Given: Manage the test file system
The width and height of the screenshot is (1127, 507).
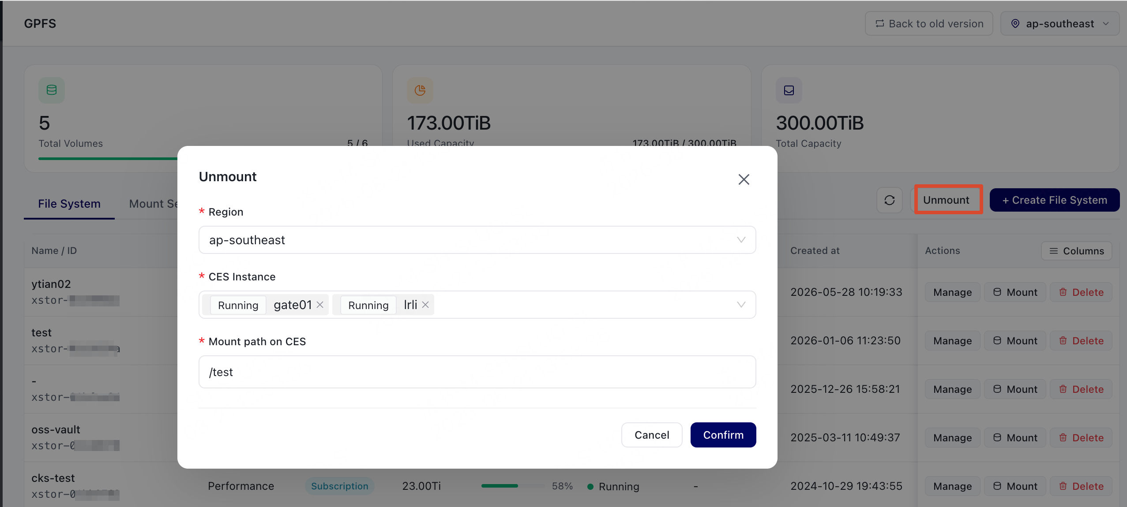Looking at the screenshot, I should click(x=952, y=341).
